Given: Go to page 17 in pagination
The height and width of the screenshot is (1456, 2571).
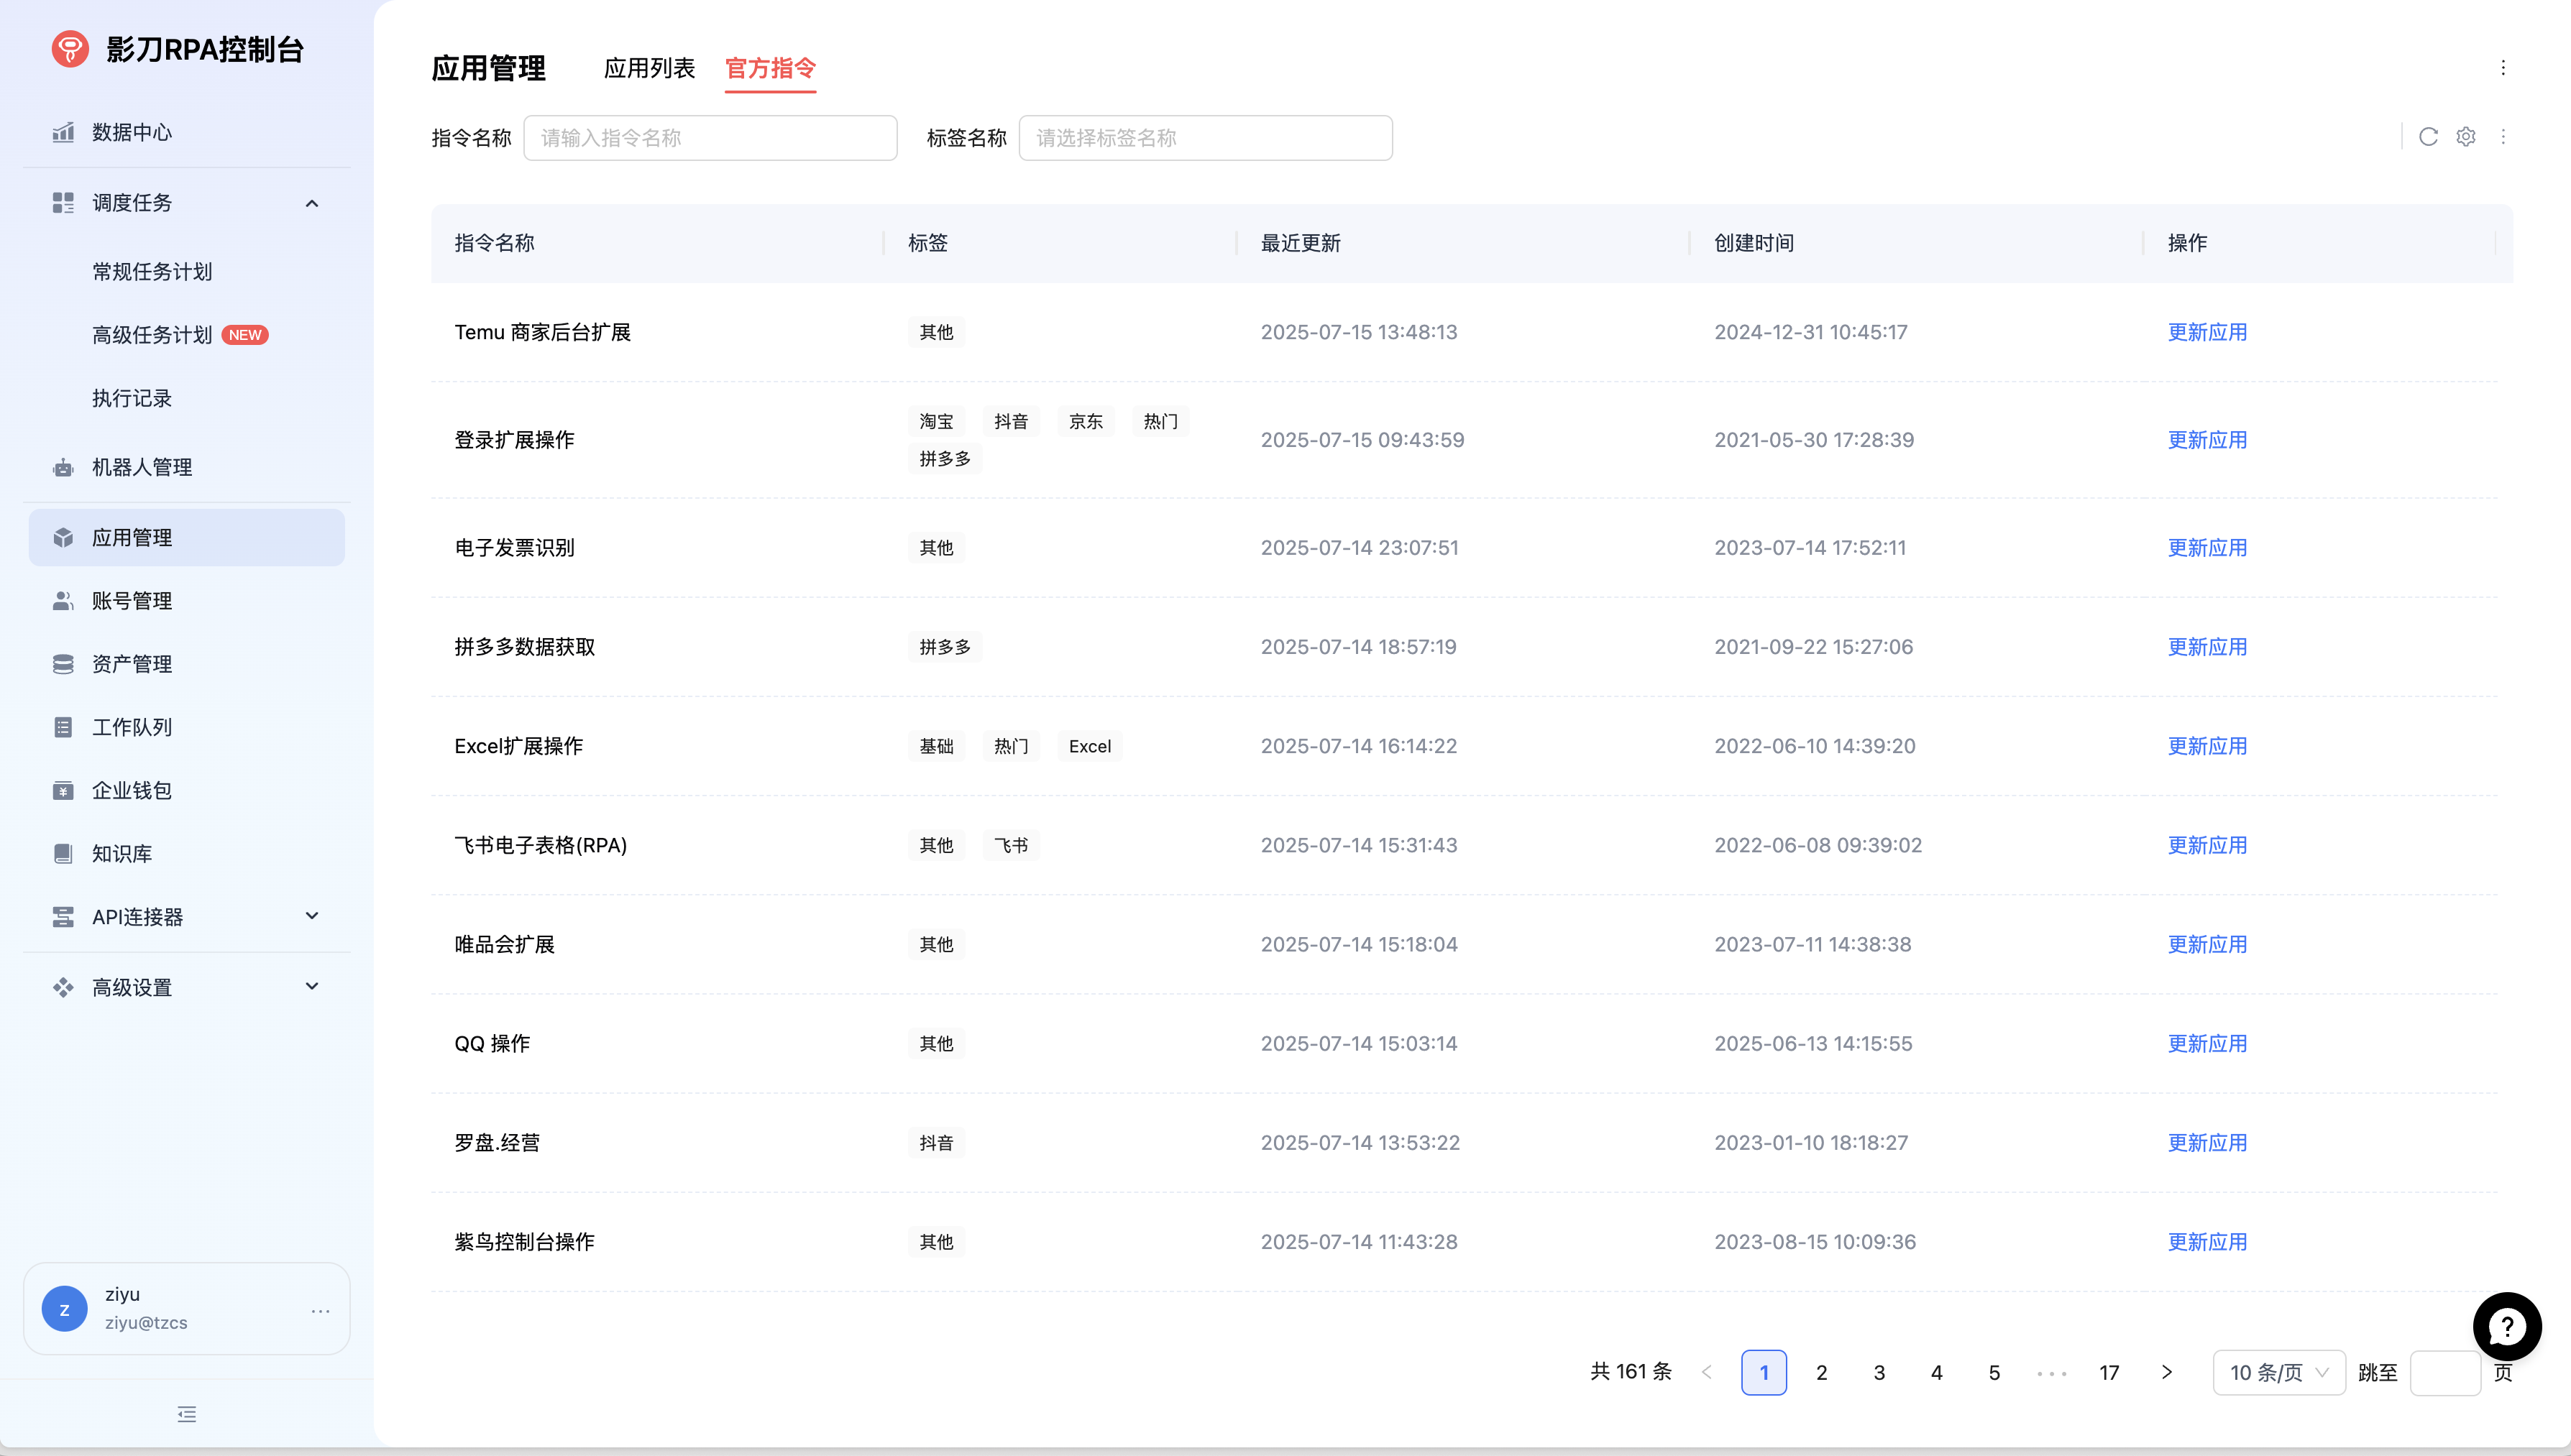Looking at the screenshot, I should [2109, 1372].
